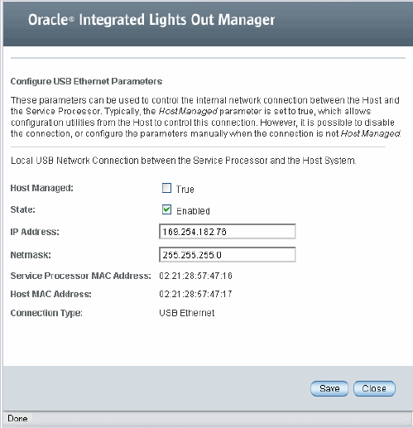
Task: Toggle the Host Managed True checkbox
Action: (x=166, y=188)
